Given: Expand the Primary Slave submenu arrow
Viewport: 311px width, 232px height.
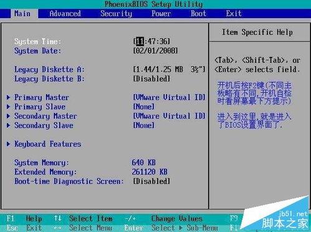Looking at the screenshot, I should pos(8,107).
